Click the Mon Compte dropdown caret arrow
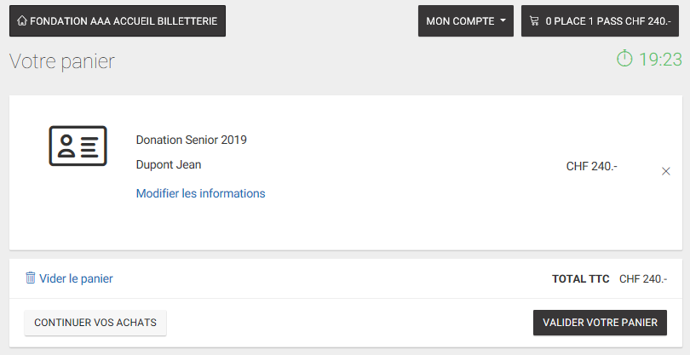Viewport: 690px width, 355px height. 503,20
